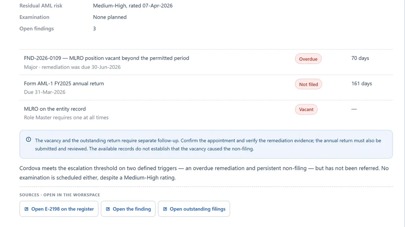Select Form AML-1 FY2025 annual return row
This screenshot has width=405, height=227.
coord(206,87)
